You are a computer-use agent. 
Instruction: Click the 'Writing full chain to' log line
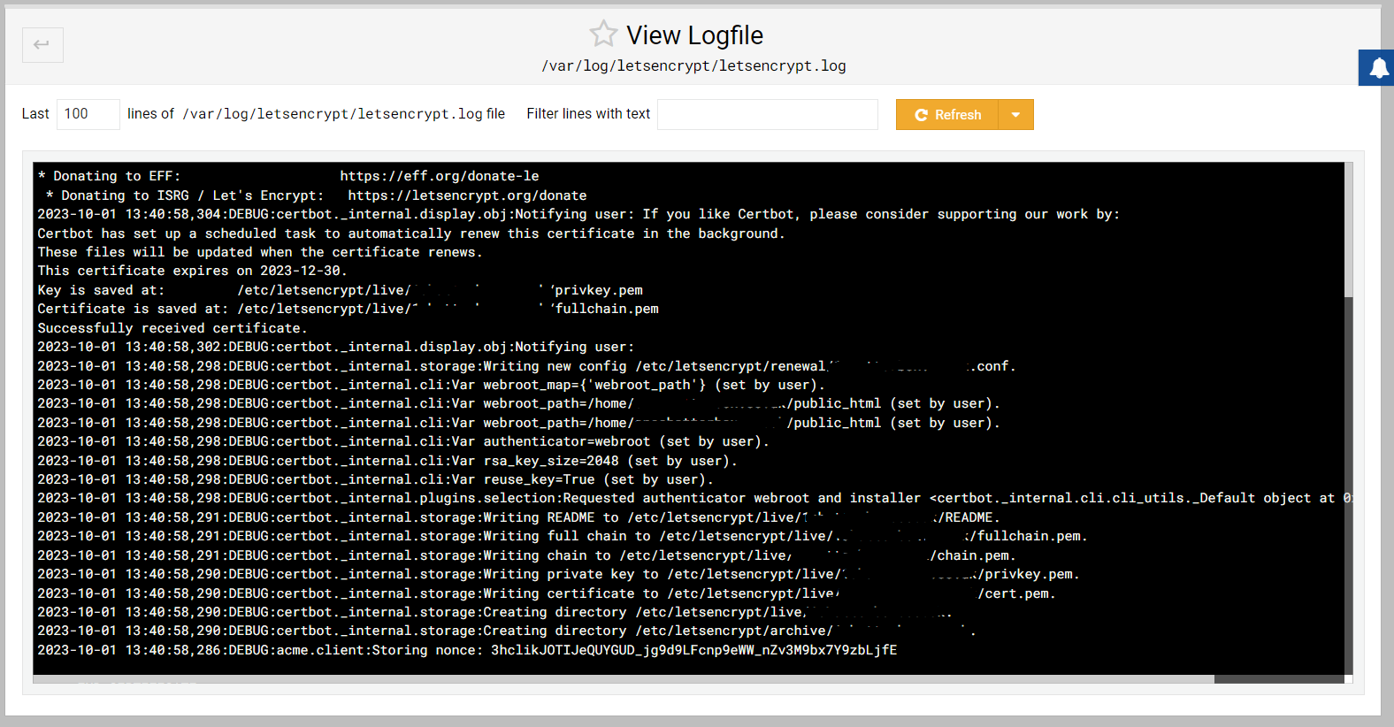click(x=563, y=536)
